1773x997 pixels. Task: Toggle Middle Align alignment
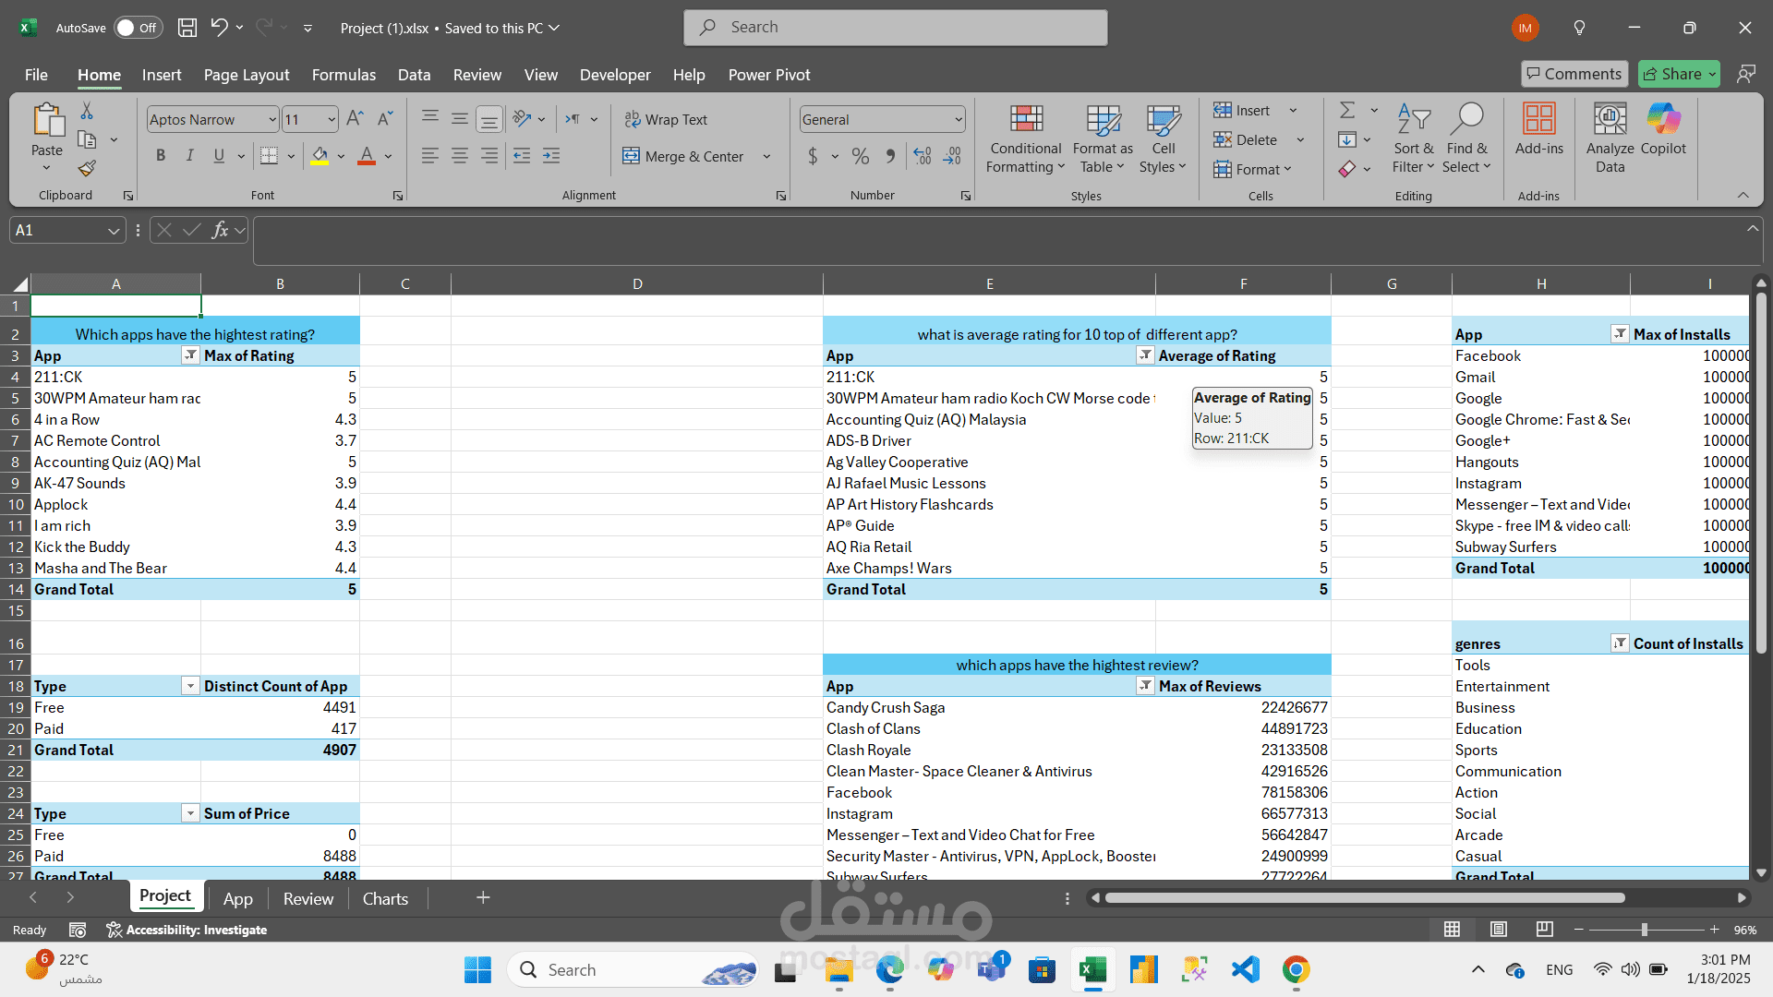click(x=460, y=119)
